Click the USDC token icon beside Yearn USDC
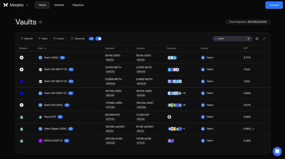285x159 pixels. pyautogui.click(x=40, y=57)
